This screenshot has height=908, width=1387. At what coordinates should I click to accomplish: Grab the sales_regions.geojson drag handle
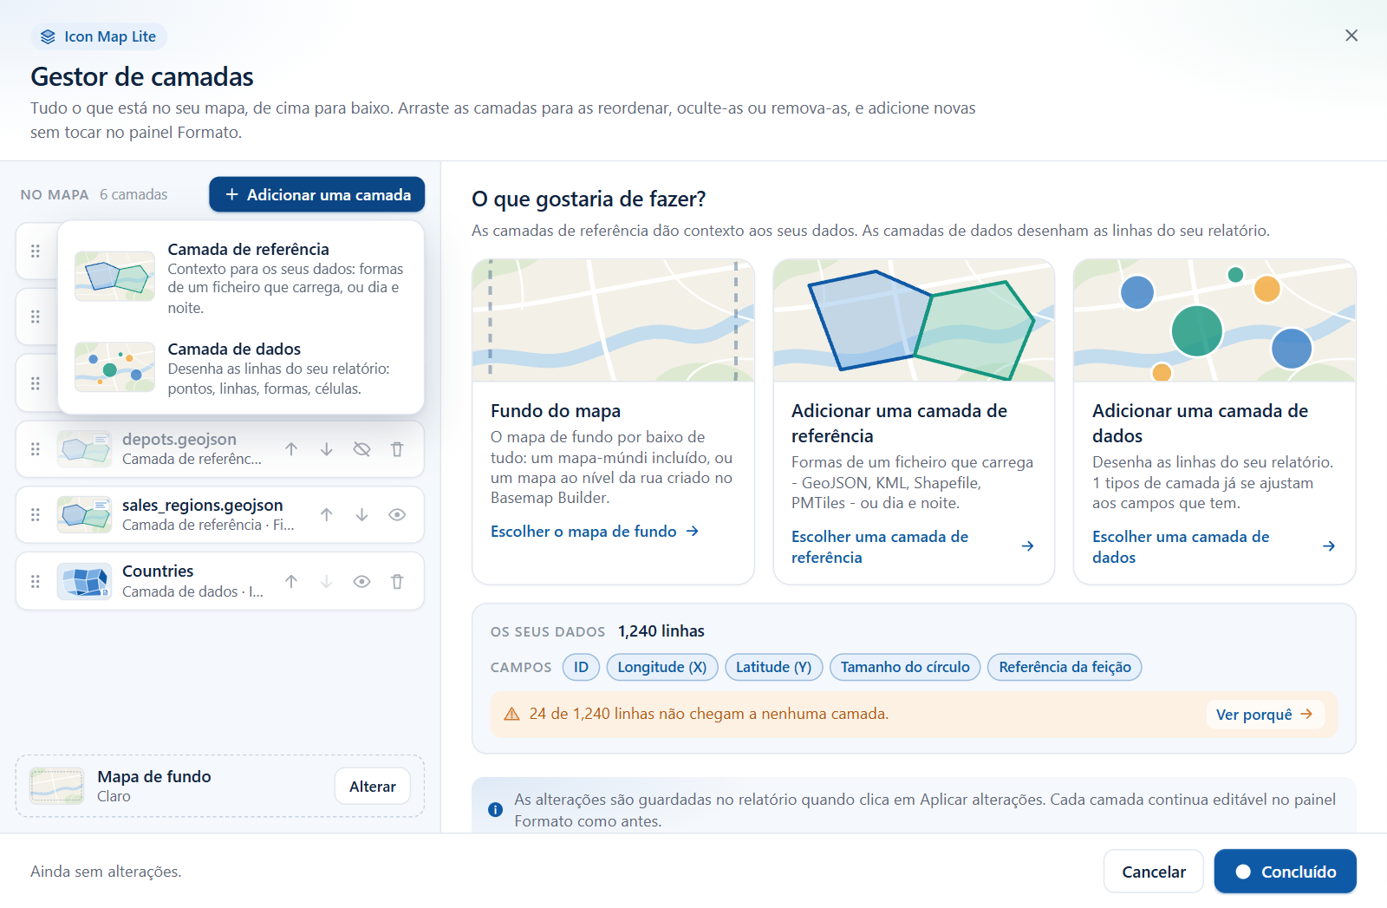[36, 515]
